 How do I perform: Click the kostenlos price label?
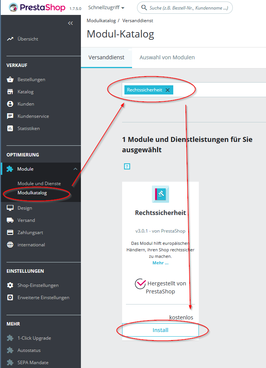[x=181, y=318]
